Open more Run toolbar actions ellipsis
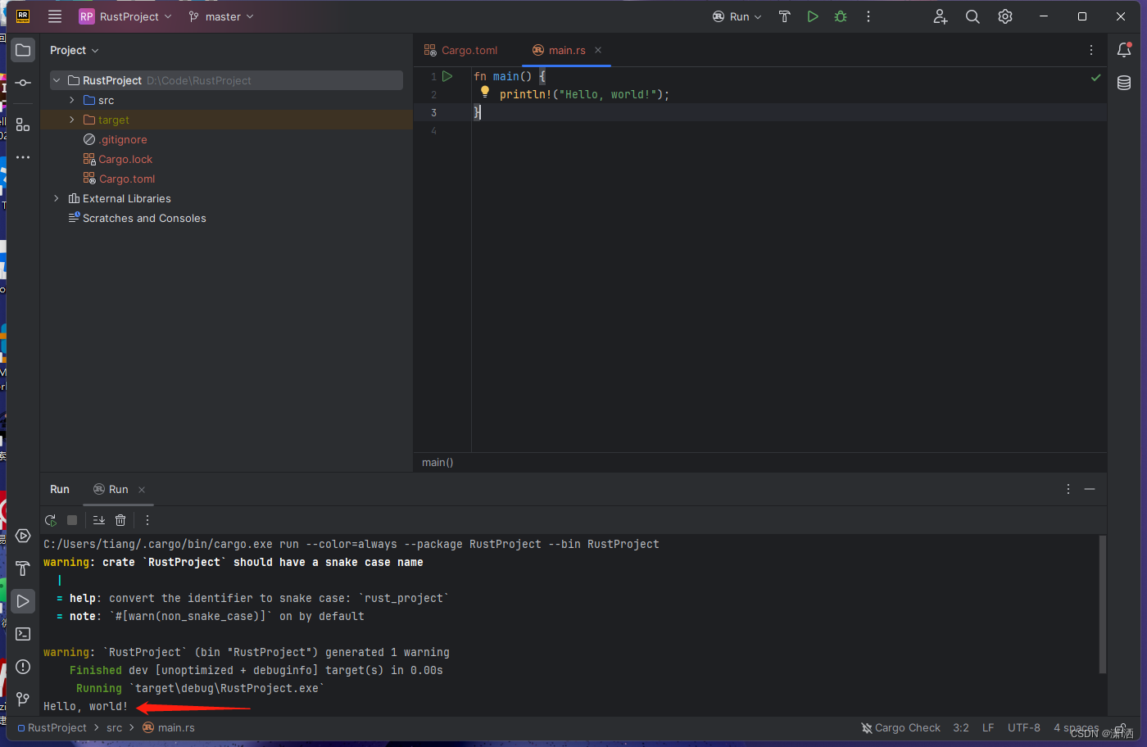The height and width of the screenshot is (747, 1147). (x=147, y=520)
